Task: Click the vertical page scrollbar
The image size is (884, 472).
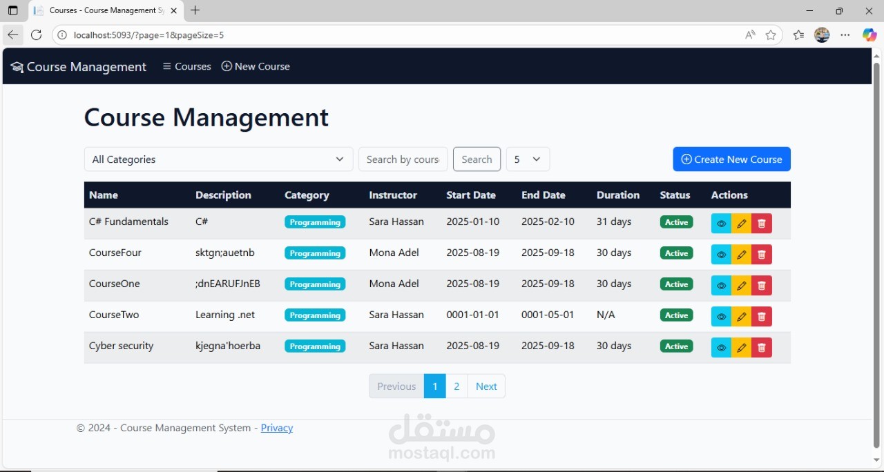Action: click(876, 255)
